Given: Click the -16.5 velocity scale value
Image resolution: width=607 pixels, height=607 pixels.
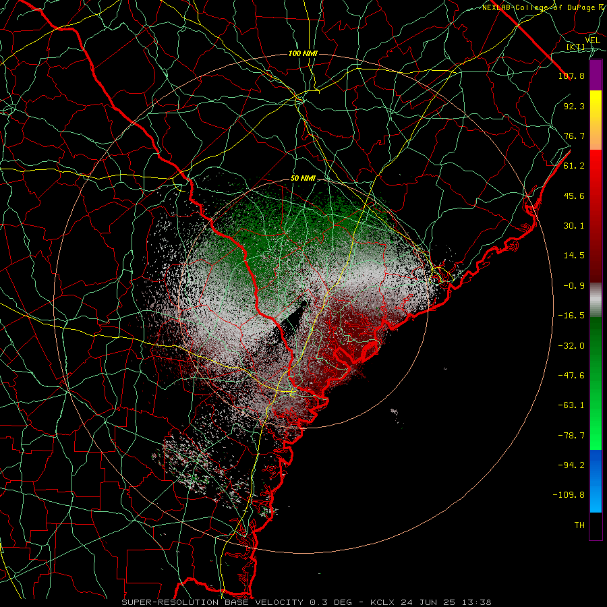Looking at the screenshot, I should coord(571,316).
